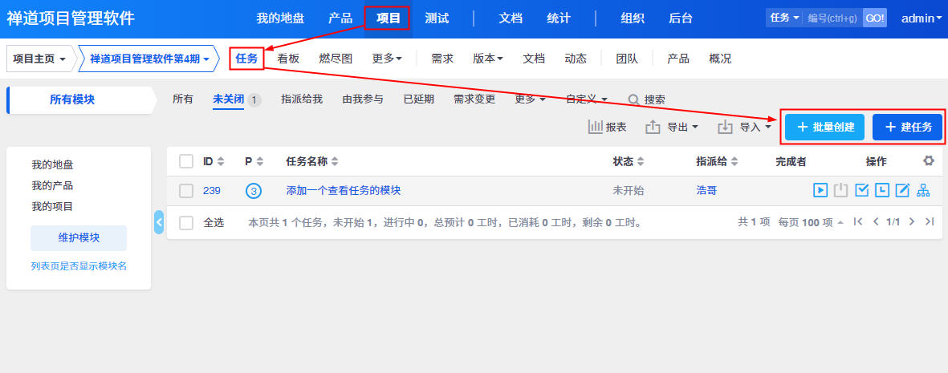Go to the previous page arrow

[875, 222]
